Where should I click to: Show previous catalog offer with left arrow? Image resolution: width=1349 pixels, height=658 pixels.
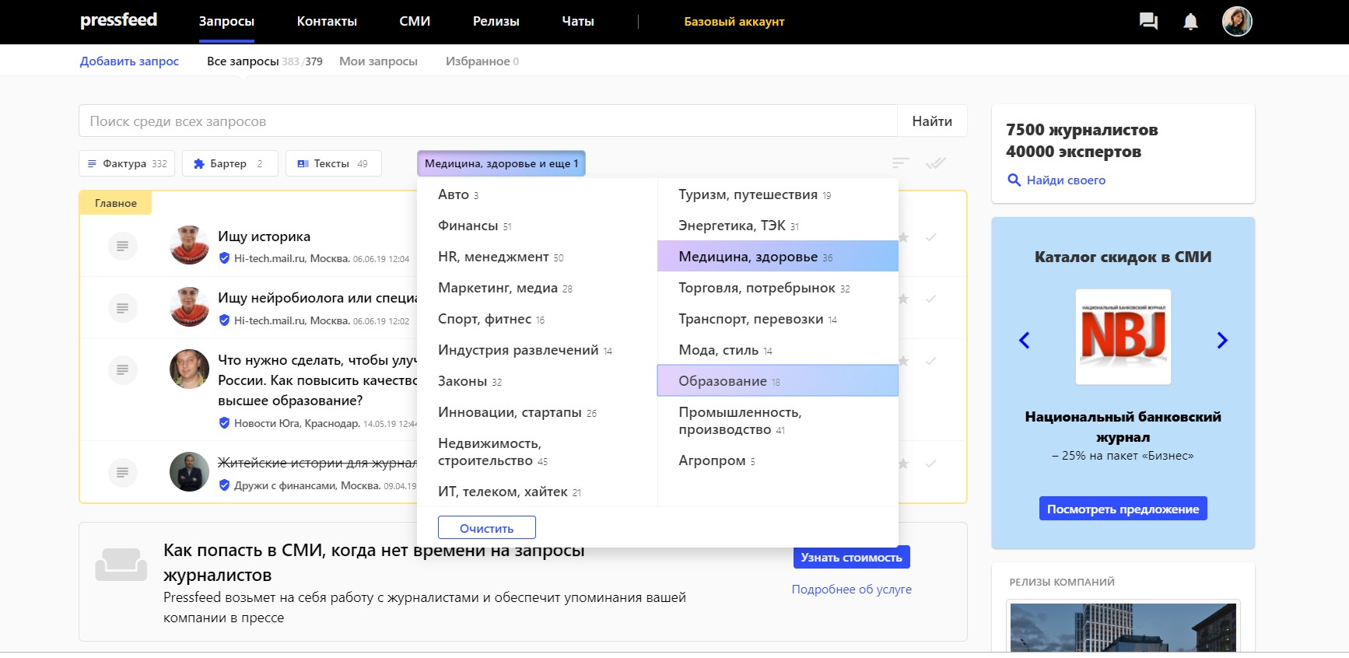tap(1025, 340)
